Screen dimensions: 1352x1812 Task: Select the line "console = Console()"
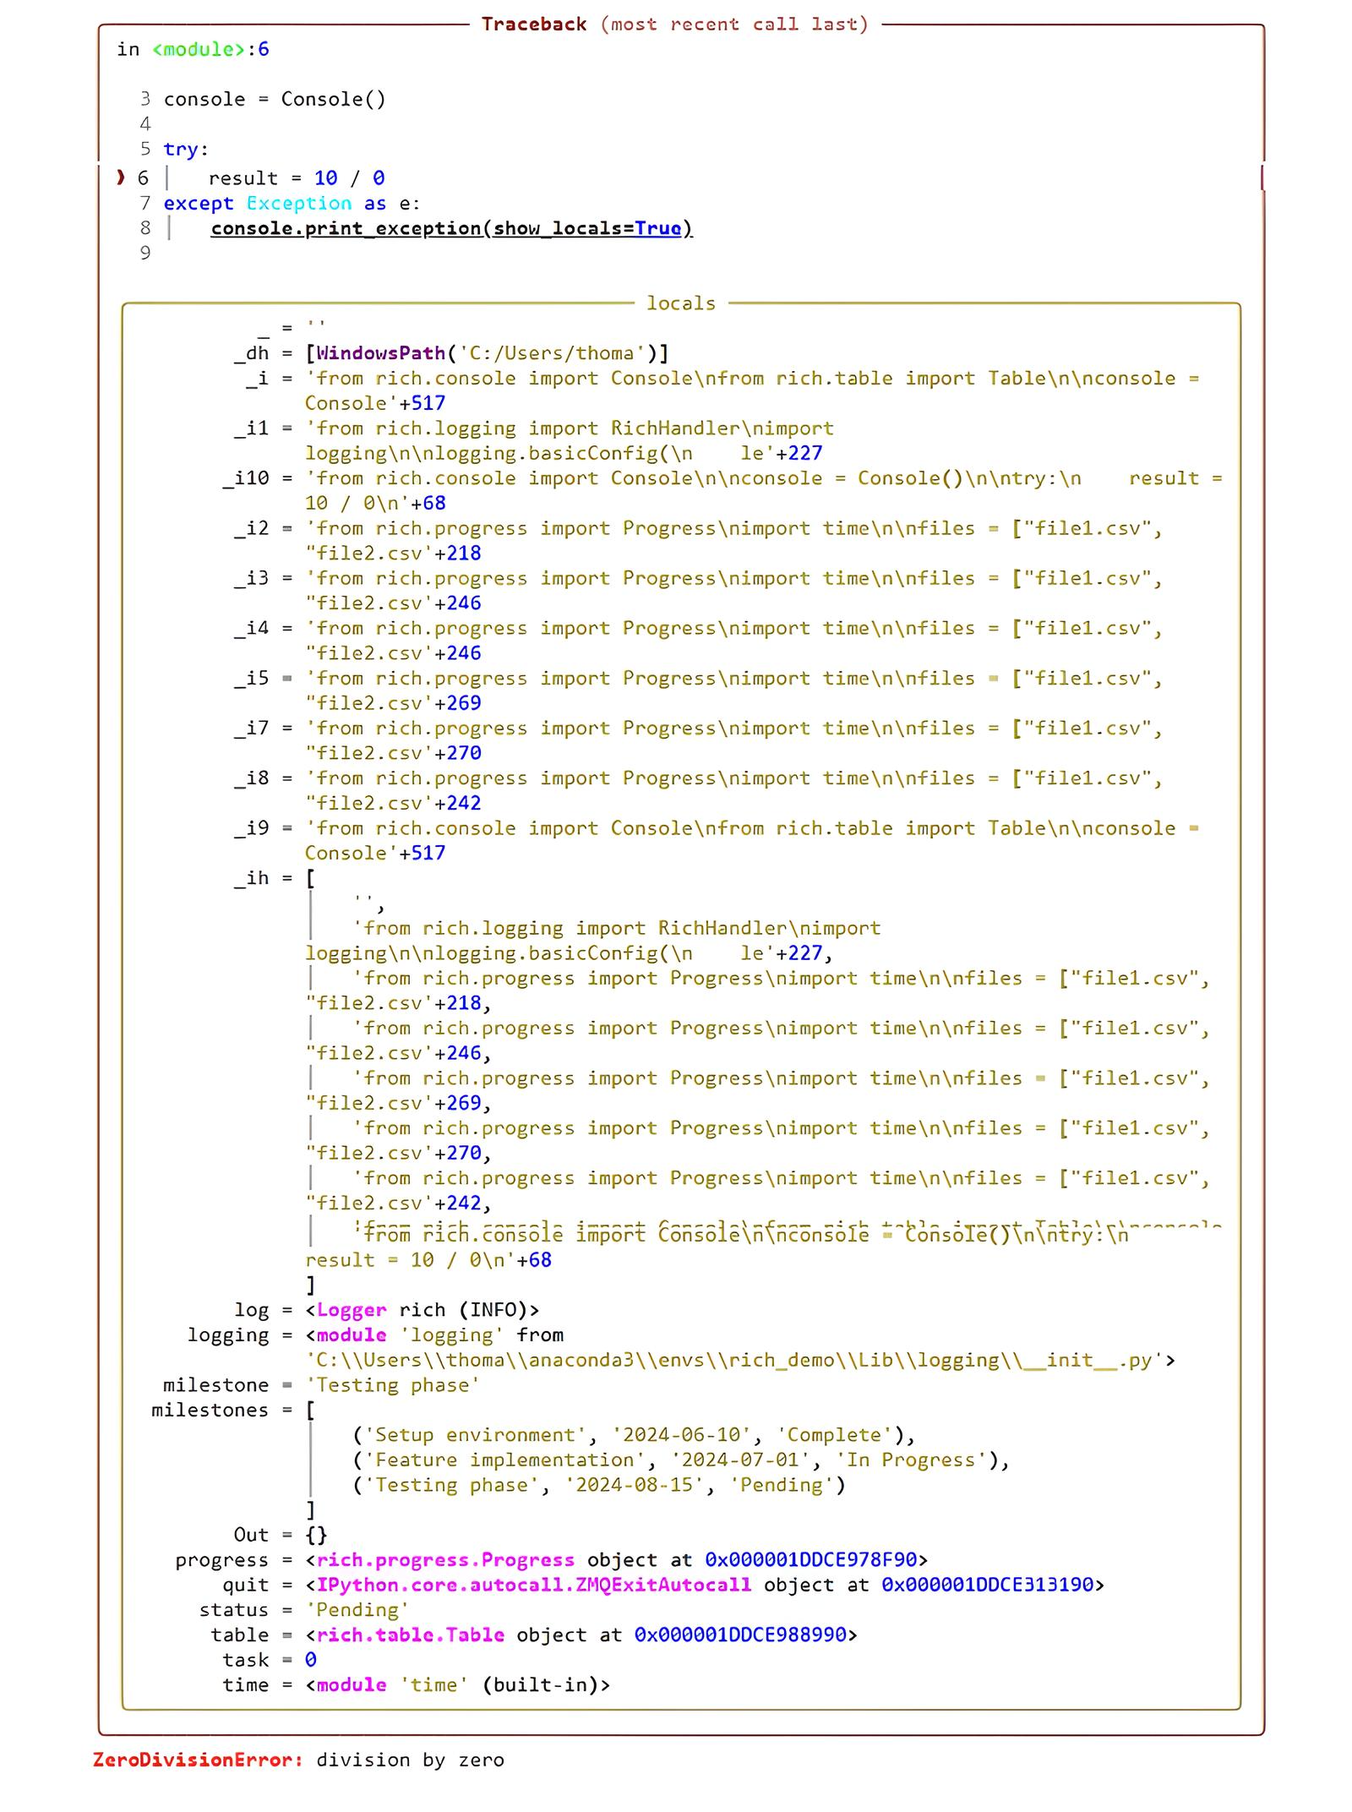coord(275,99)
